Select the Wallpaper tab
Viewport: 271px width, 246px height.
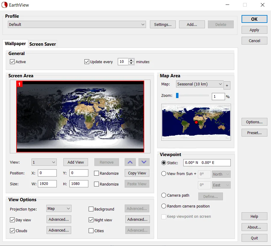(x=15, y=44)
